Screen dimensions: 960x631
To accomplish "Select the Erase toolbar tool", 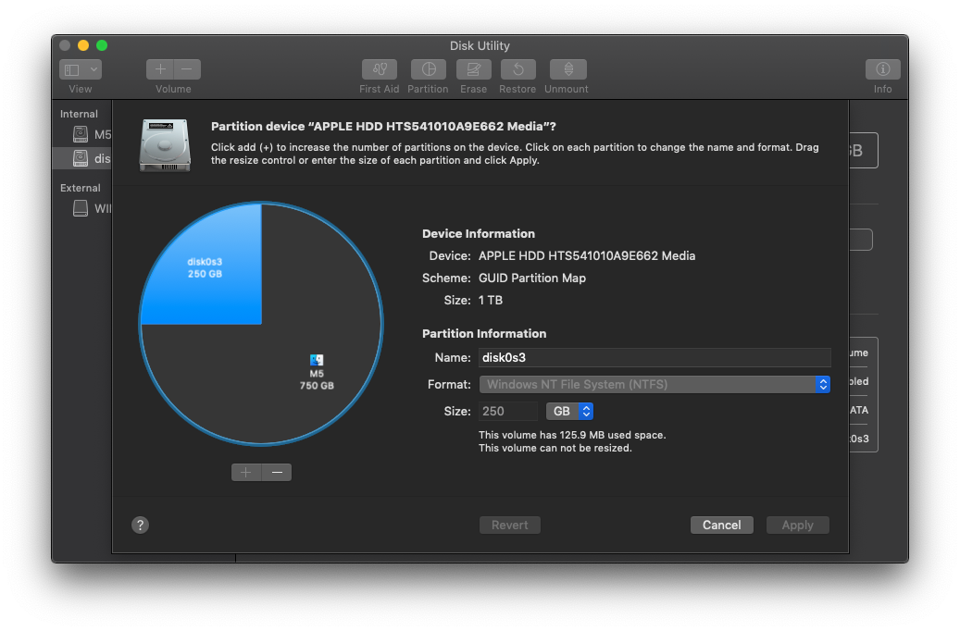I will (473, 69).
